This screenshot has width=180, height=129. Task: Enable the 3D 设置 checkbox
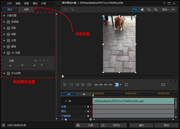(8, 53)
